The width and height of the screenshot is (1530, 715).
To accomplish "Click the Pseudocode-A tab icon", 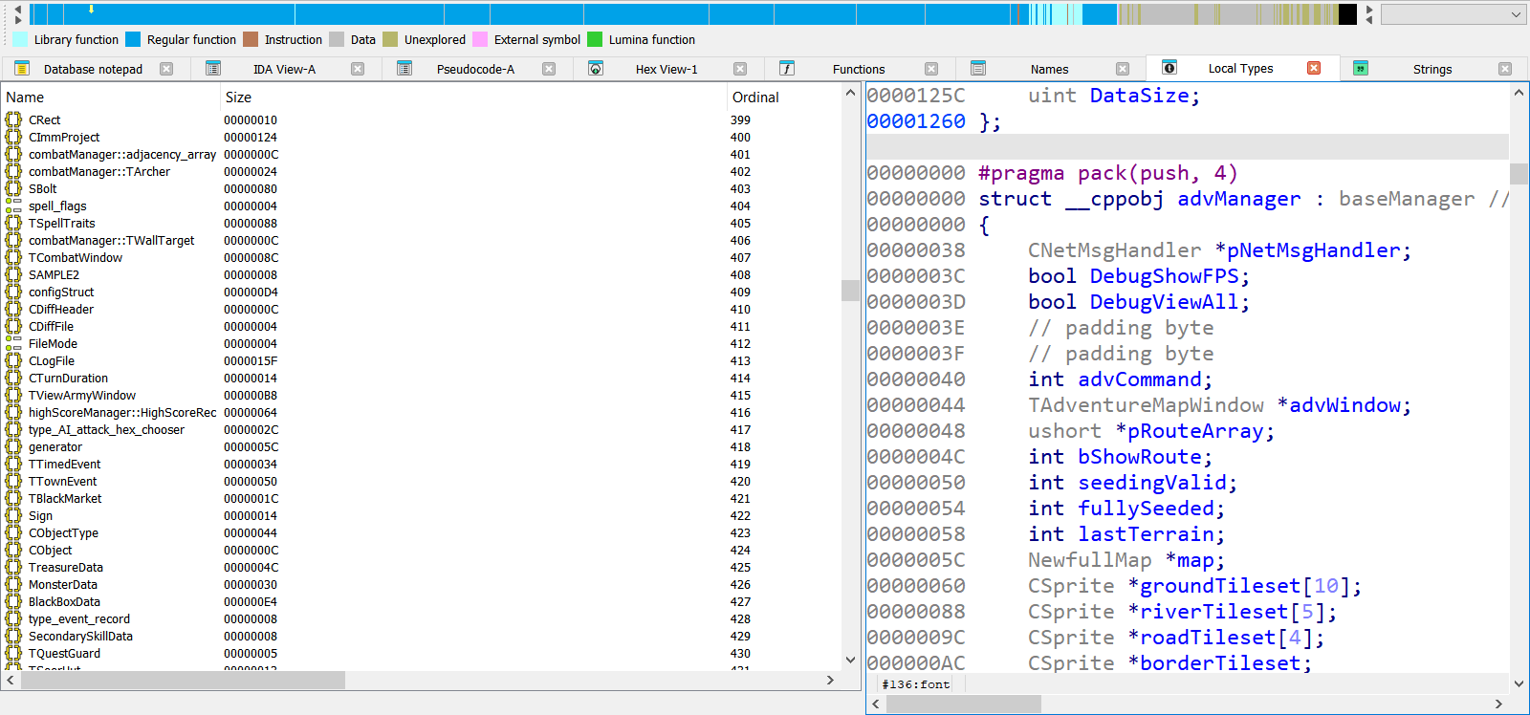I will (404, 69).
